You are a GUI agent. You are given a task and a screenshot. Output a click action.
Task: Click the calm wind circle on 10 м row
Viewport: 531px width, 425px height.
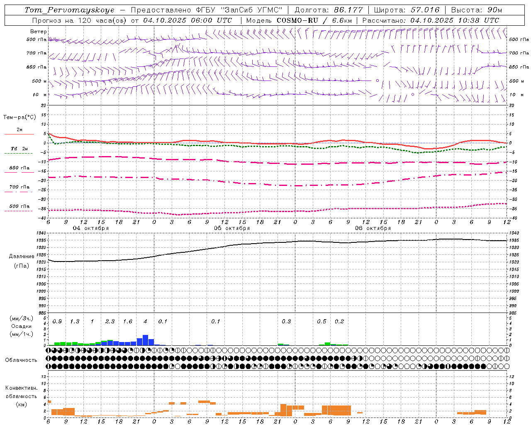pos(413,95)
